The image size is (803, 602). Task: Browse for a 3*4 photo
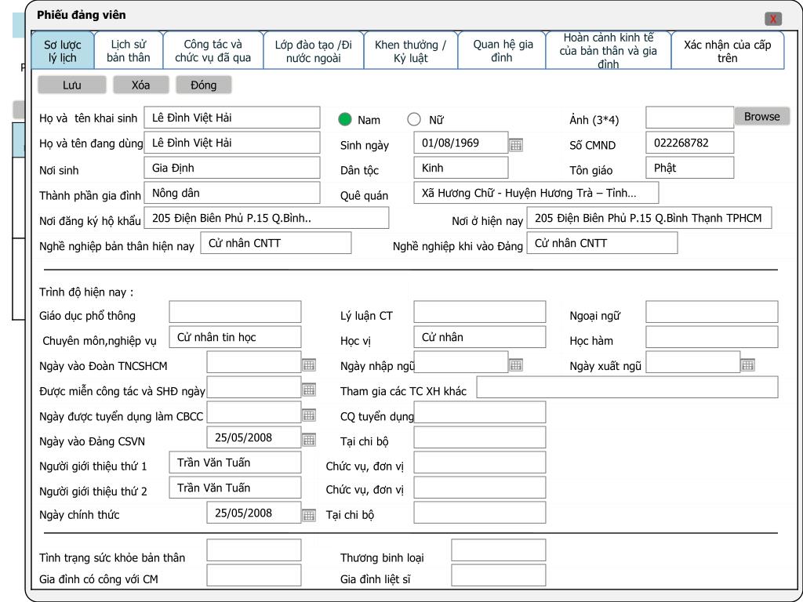coord(762,116)
